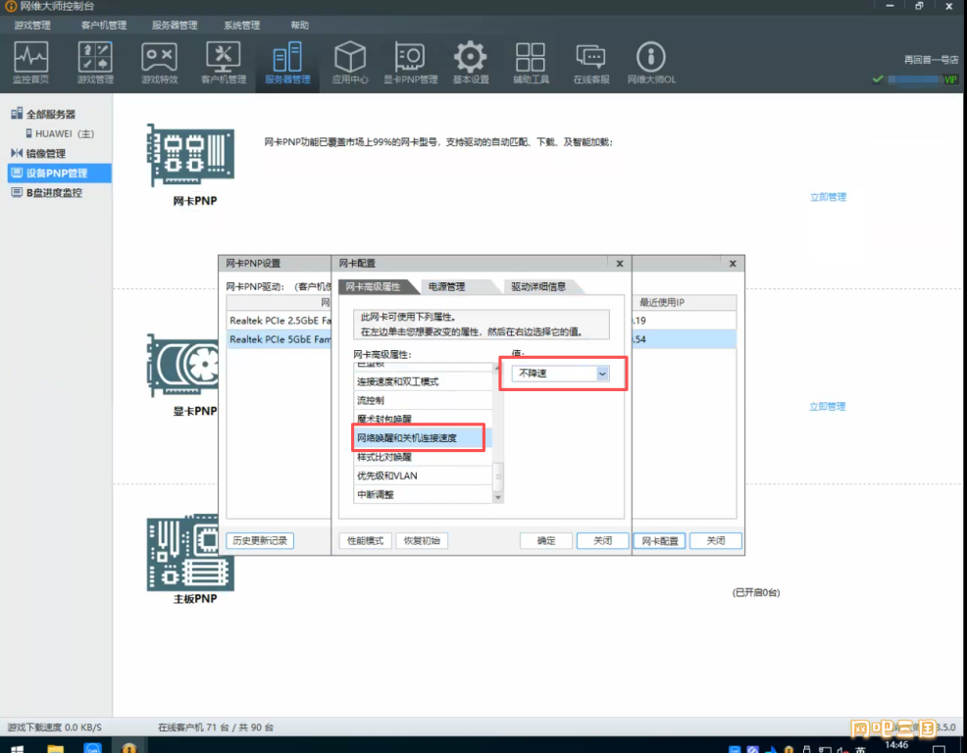This screenshot has width=967, height=753.
Task: Open the 网维大师OL info icon
Action: [651, 63]
